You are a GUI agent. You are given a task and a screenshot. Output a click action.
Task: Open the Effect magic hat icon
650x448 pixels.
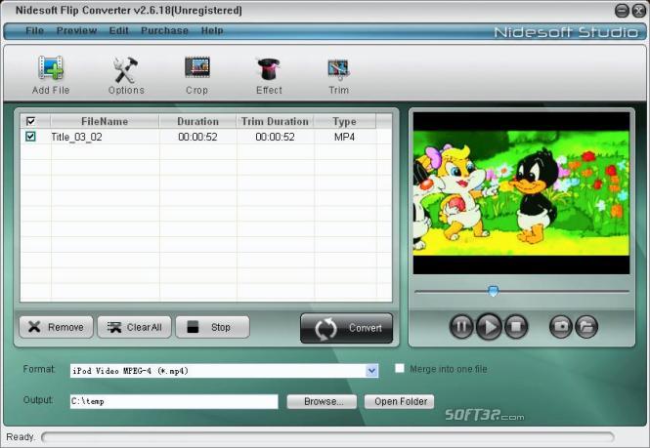(x=269, y=68)
